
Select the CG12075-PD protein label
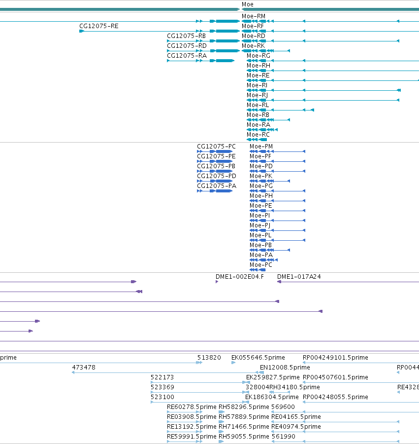[217, 176]
